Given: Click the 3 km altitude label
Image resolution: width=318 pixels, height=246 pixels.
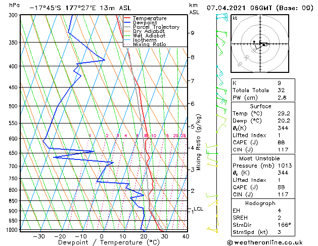Looking at the screenshot, I should pyautogui.click(x=193, y=169).
